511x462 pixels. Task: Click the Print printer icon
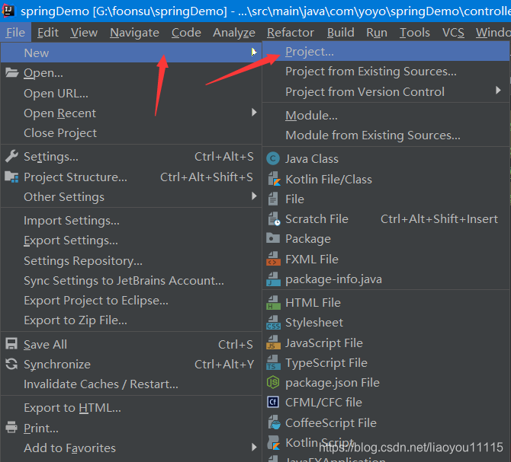coord(11,427)
